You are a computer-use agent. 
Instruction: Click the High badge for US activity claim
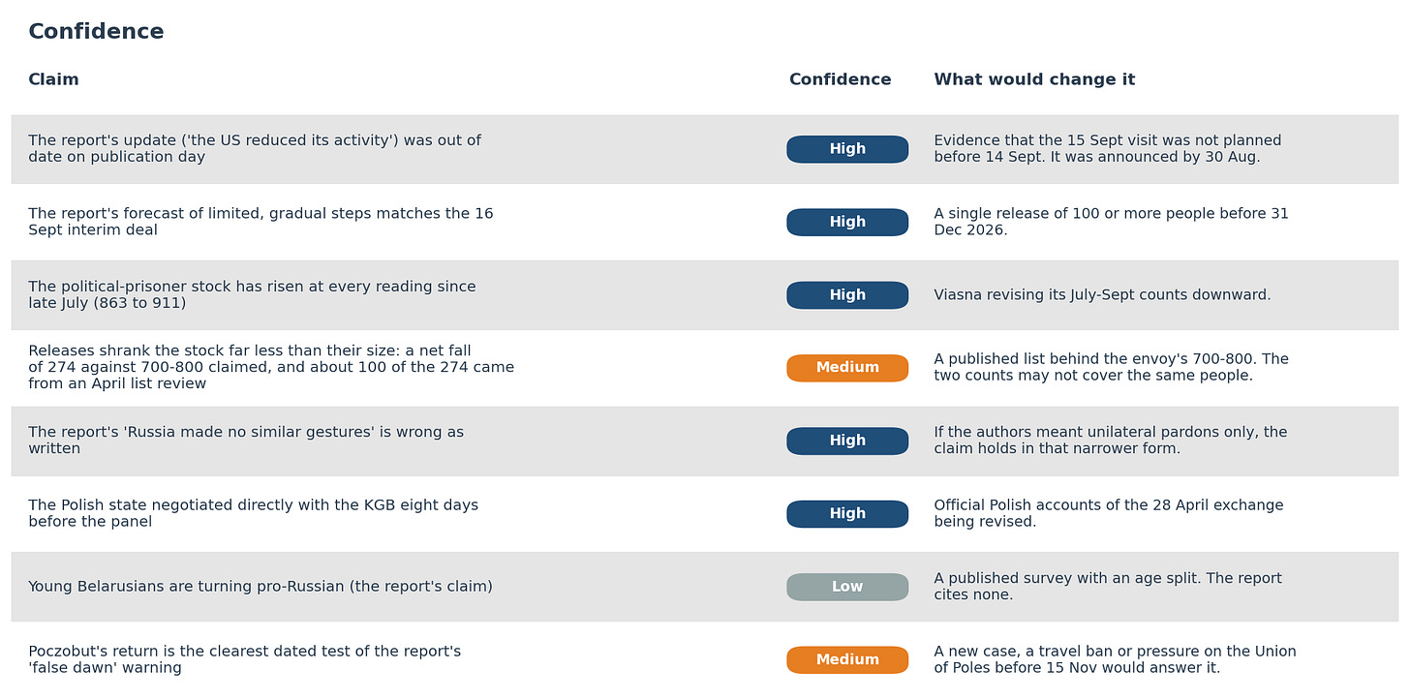click(x=847, y=149)
